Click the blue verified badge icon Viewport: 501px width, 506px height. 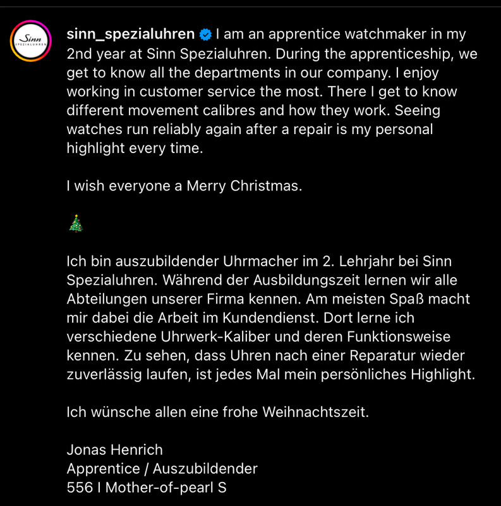(x=205, y=35)
